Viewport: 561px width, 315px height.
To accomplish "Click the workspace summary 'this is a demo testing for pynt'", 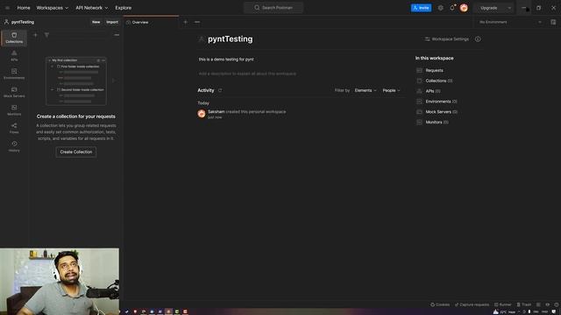I will click(x=226, y=59).
